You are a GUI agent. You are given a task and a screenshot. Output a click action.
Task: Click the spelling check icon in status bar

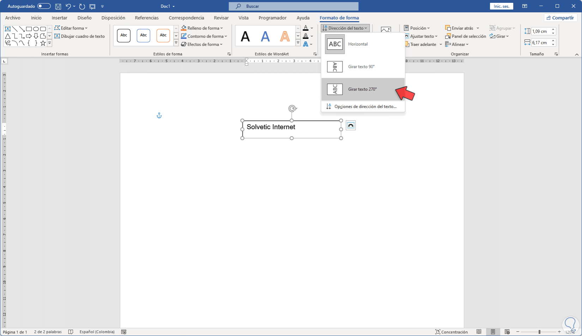tap(71, 332)
